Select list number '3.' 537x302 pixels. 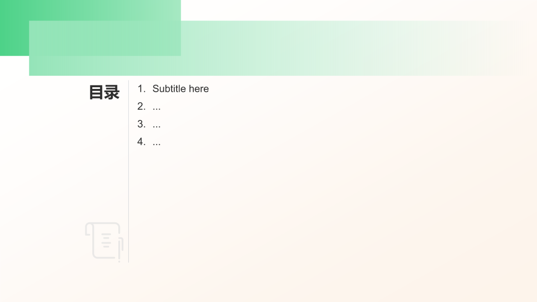tap(141, 124)
